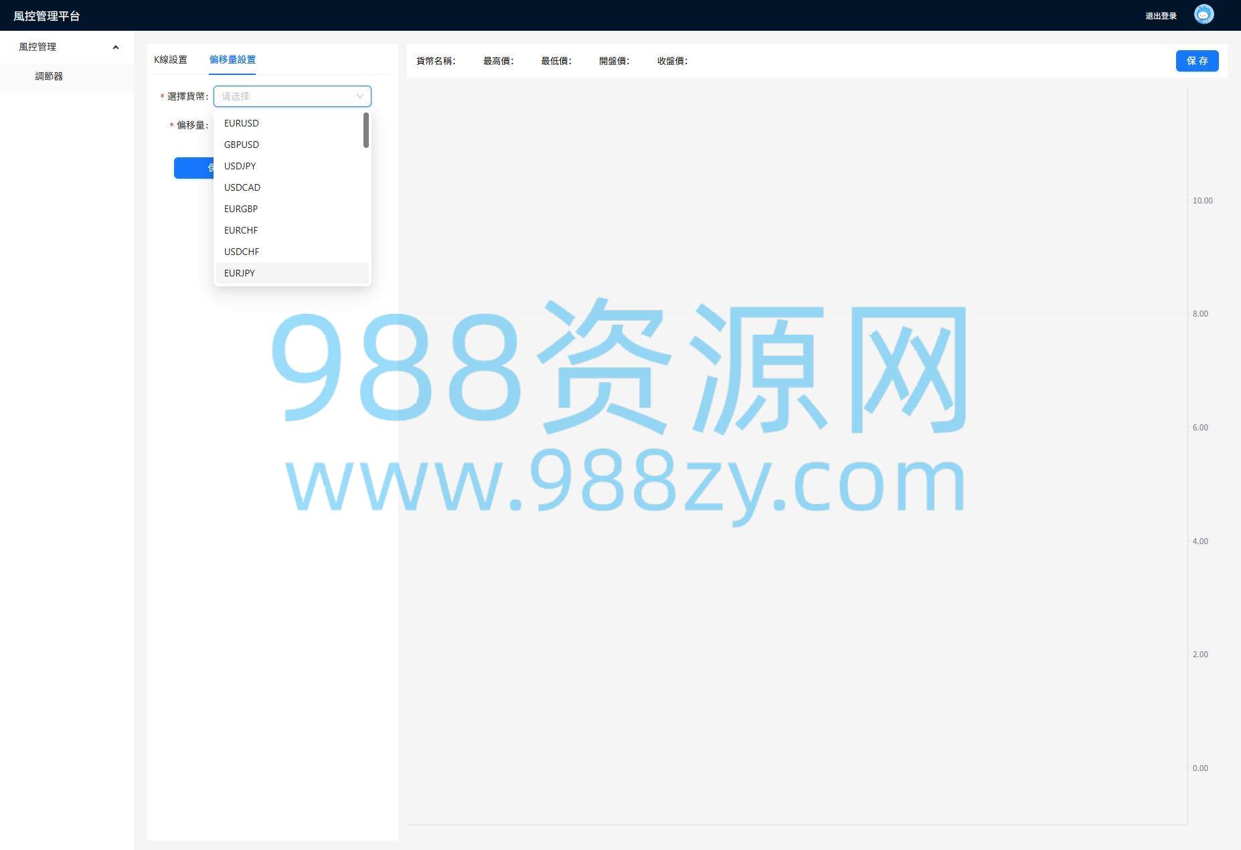
Task: Click the dropdown arrow in currency selector
Action: 359,96
